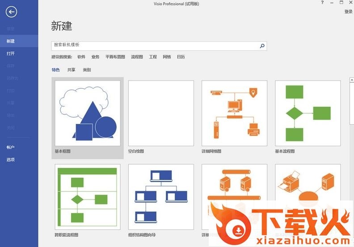Choose the 详细网络图 template thumbnail

tap(234, 113)
